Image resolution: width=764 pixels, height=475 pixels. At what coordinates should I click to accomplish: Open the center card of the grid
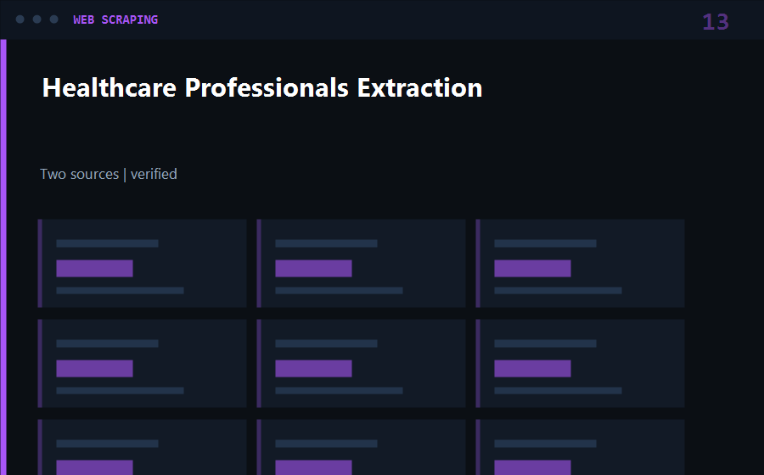pos(361,364)
